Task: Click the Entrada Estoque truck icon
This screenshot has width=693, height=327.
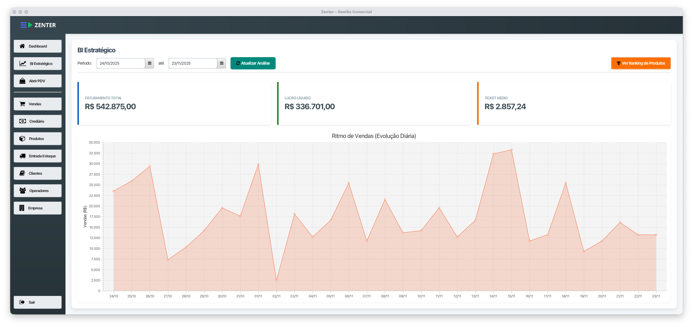Action: click(23, 156)
